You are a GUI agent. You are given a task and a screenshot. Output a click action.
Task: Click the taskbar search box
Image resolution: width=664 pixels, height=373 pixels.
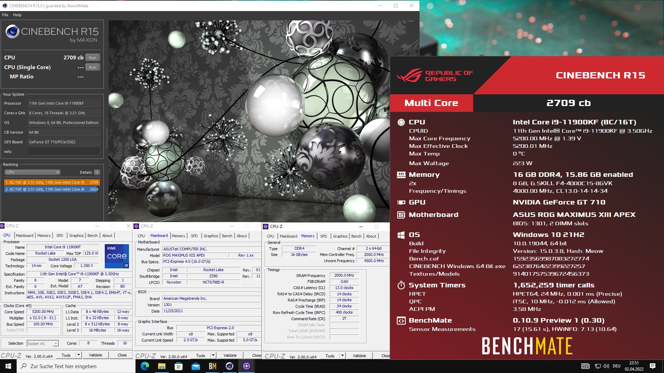[x=76, y=366]
